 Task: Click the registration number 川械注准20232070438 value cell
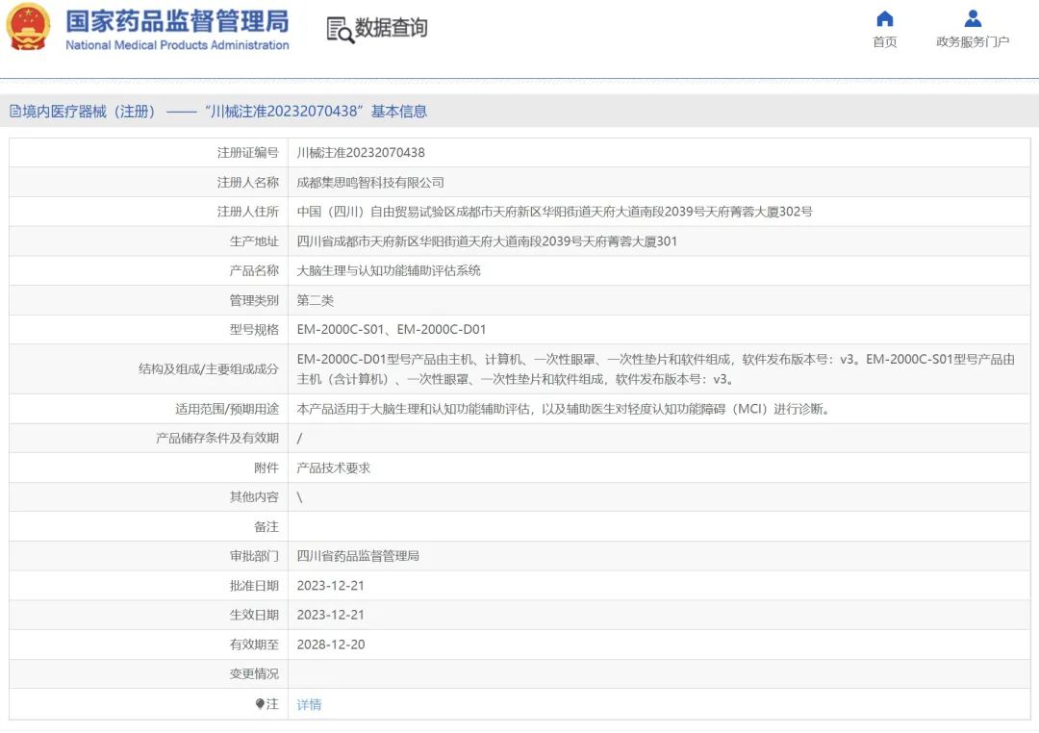coord(361,152)
